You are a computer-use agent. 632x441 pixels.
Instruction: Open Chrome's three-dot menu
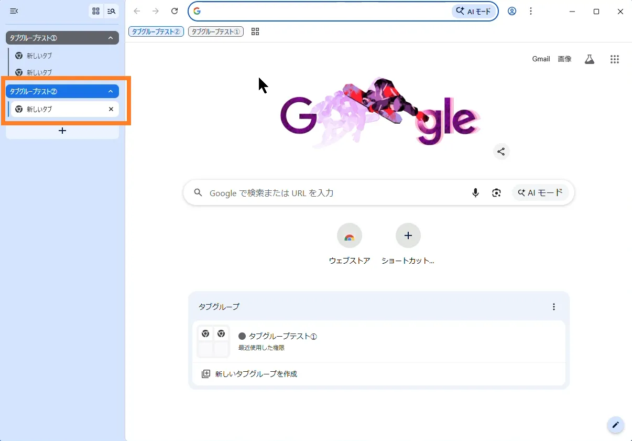coord(531,11)
